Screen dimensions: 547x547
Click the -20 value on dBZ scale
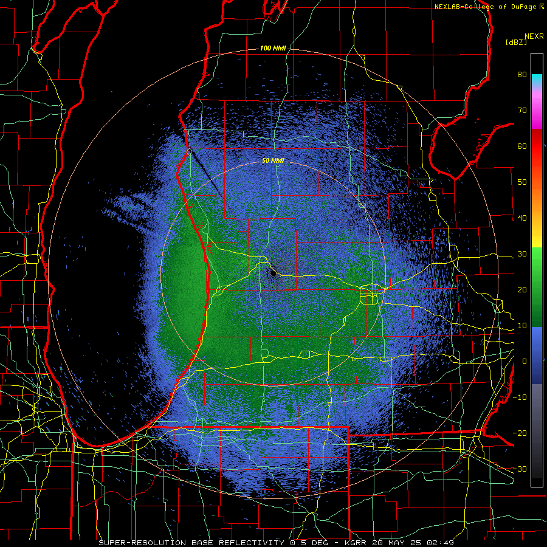520,433
